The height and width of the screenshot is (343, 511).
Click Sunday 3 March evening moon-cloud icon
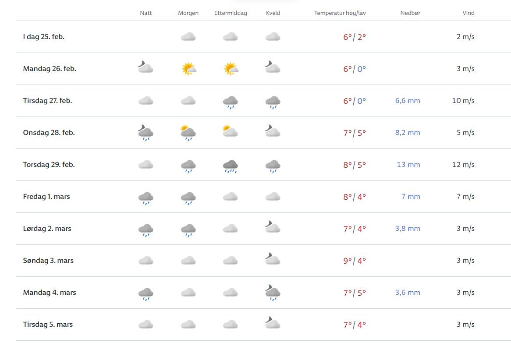273,260
